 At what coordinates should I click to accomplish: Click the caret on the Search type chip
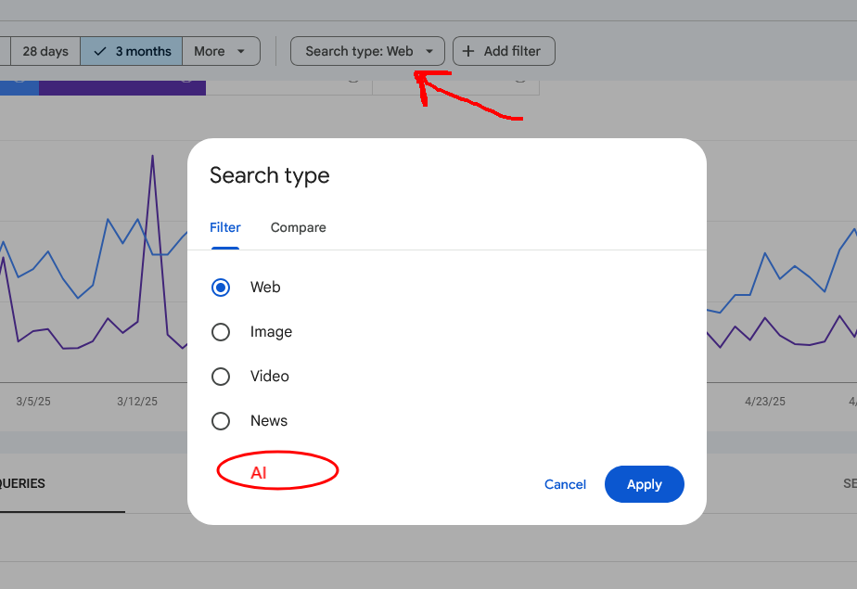(x=428, y=51)
